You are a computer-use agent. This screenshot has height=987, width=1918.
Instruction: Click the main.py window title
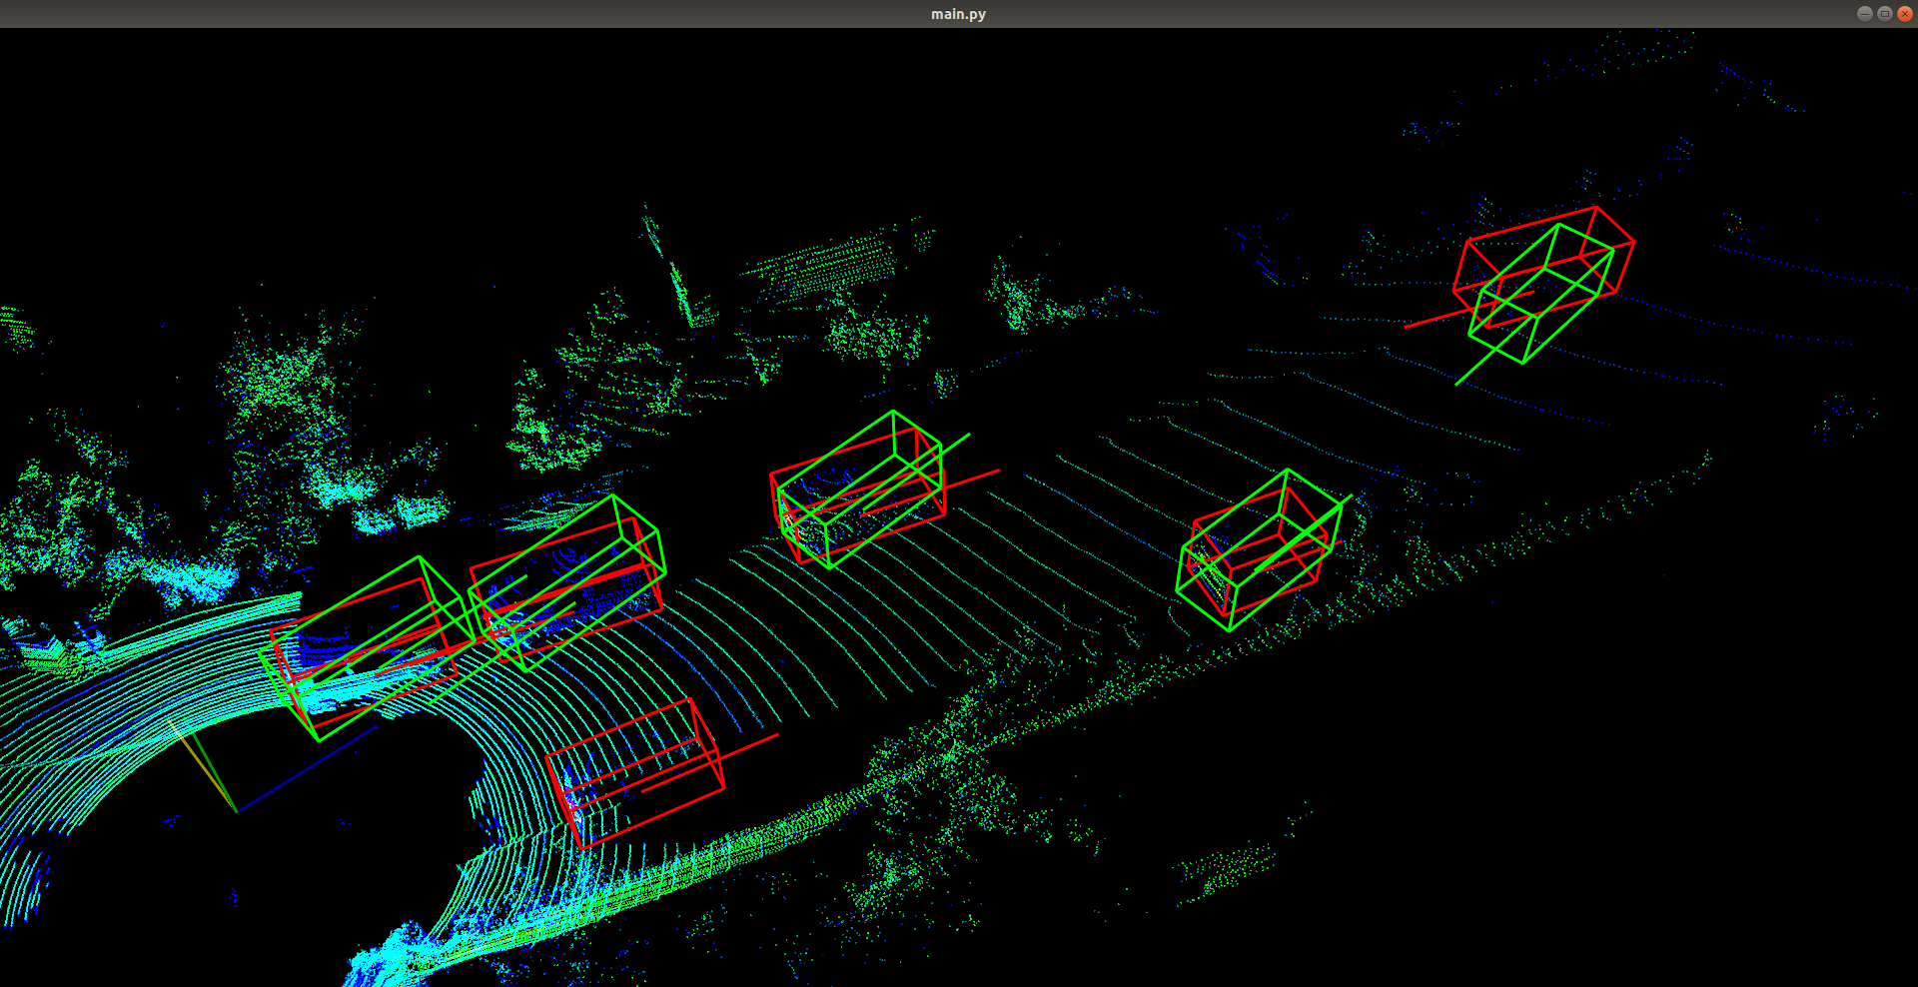point(958,14)
